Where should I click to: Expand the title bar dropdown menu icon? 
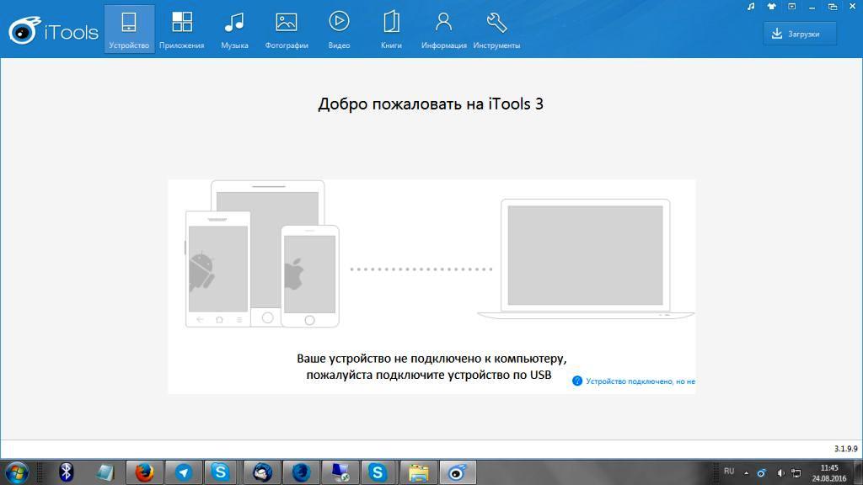coord(792,7)
